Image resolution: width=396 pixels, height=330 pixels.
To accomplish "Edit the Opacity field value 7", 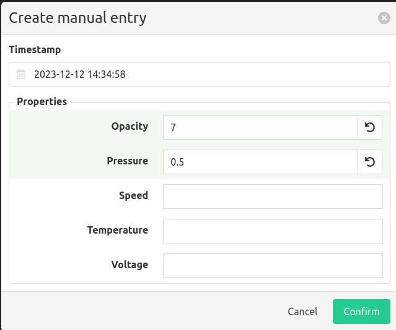I will (260, 127).
